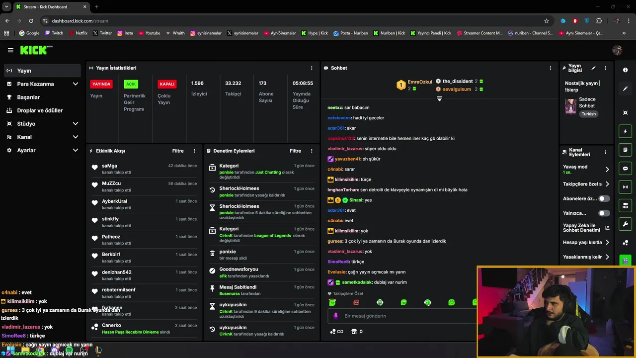Open the info icon in right sidebar
This screenshot has height=358, width=636.
coord(625,70)
